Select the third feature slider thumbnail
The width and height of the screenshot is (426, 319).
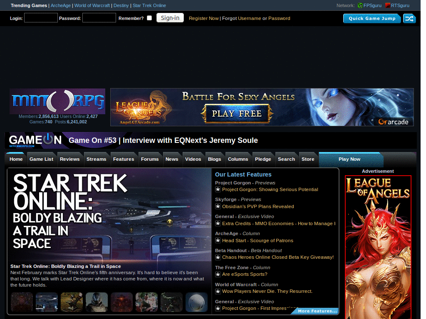pos(72,302)
